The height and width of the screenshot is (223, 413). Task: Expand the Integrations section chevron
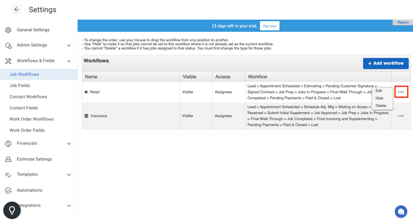(69, 206)
